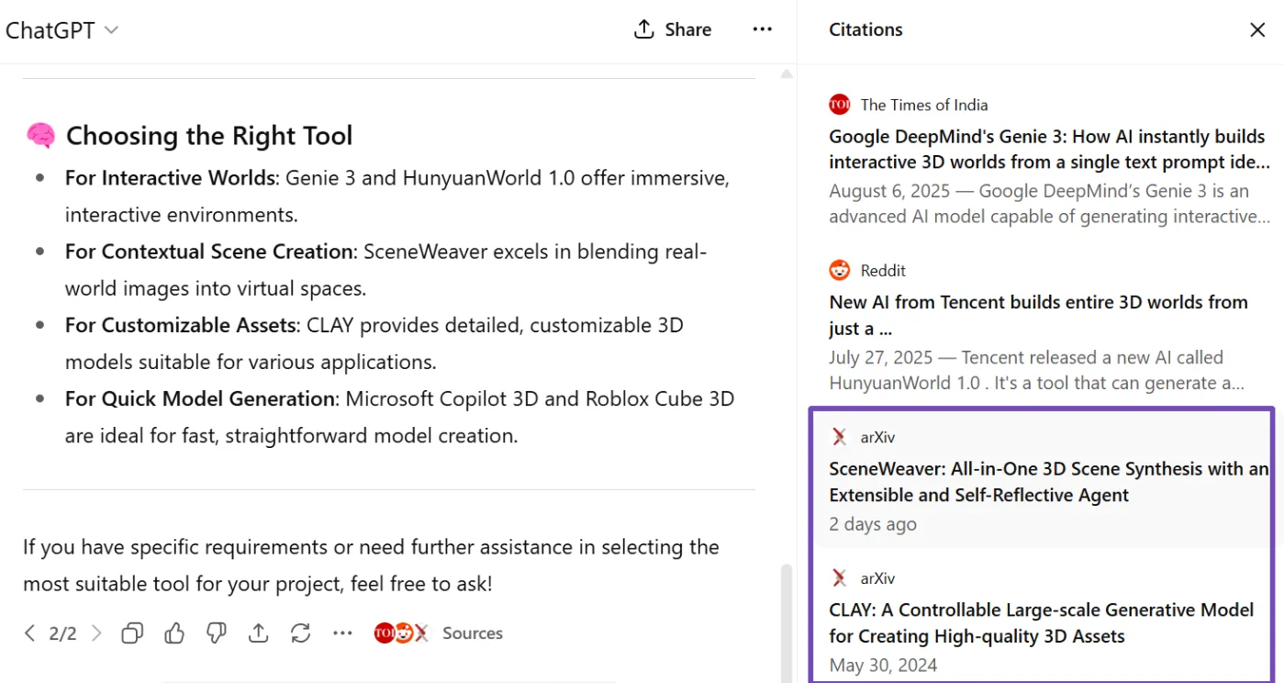Regenerate the response with refresh icon
Screen dimensions: 1284x683
[x=300, y=633]
